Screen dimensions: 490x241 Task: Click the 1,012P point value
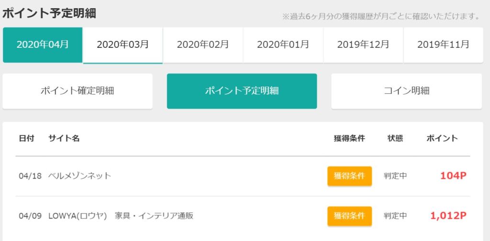click(448, 216)
